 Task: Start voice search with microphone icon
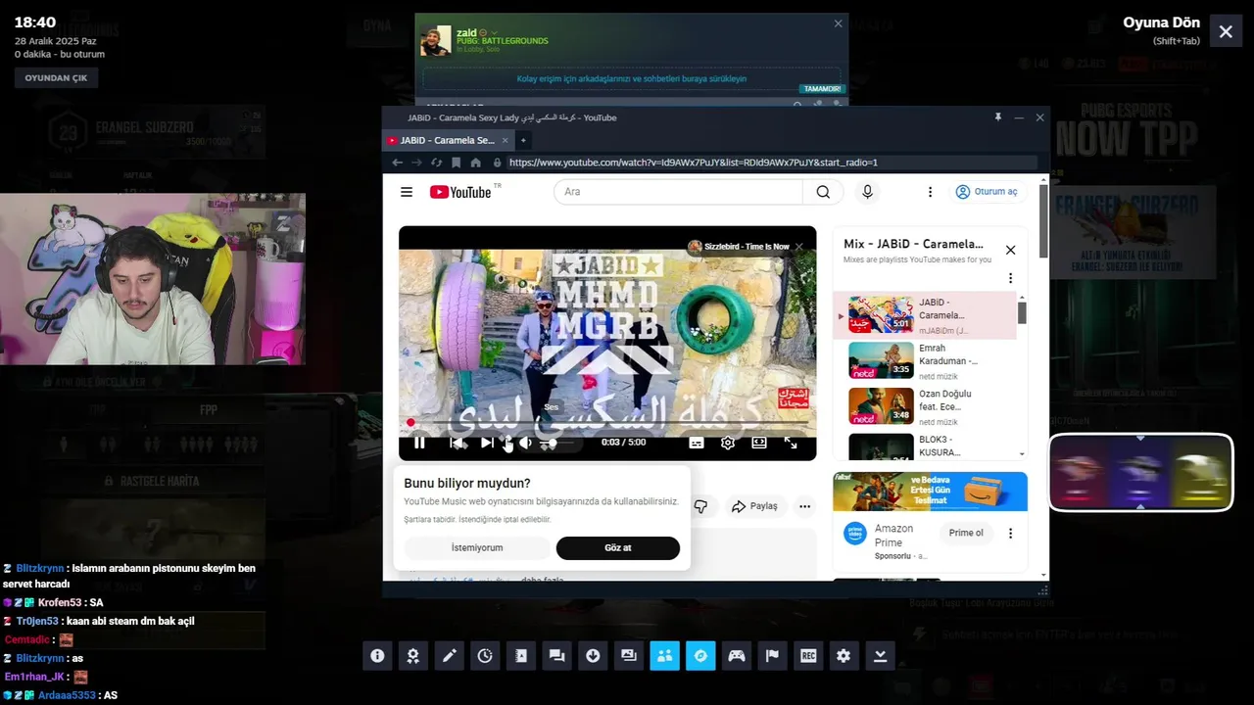pos(867,192)
